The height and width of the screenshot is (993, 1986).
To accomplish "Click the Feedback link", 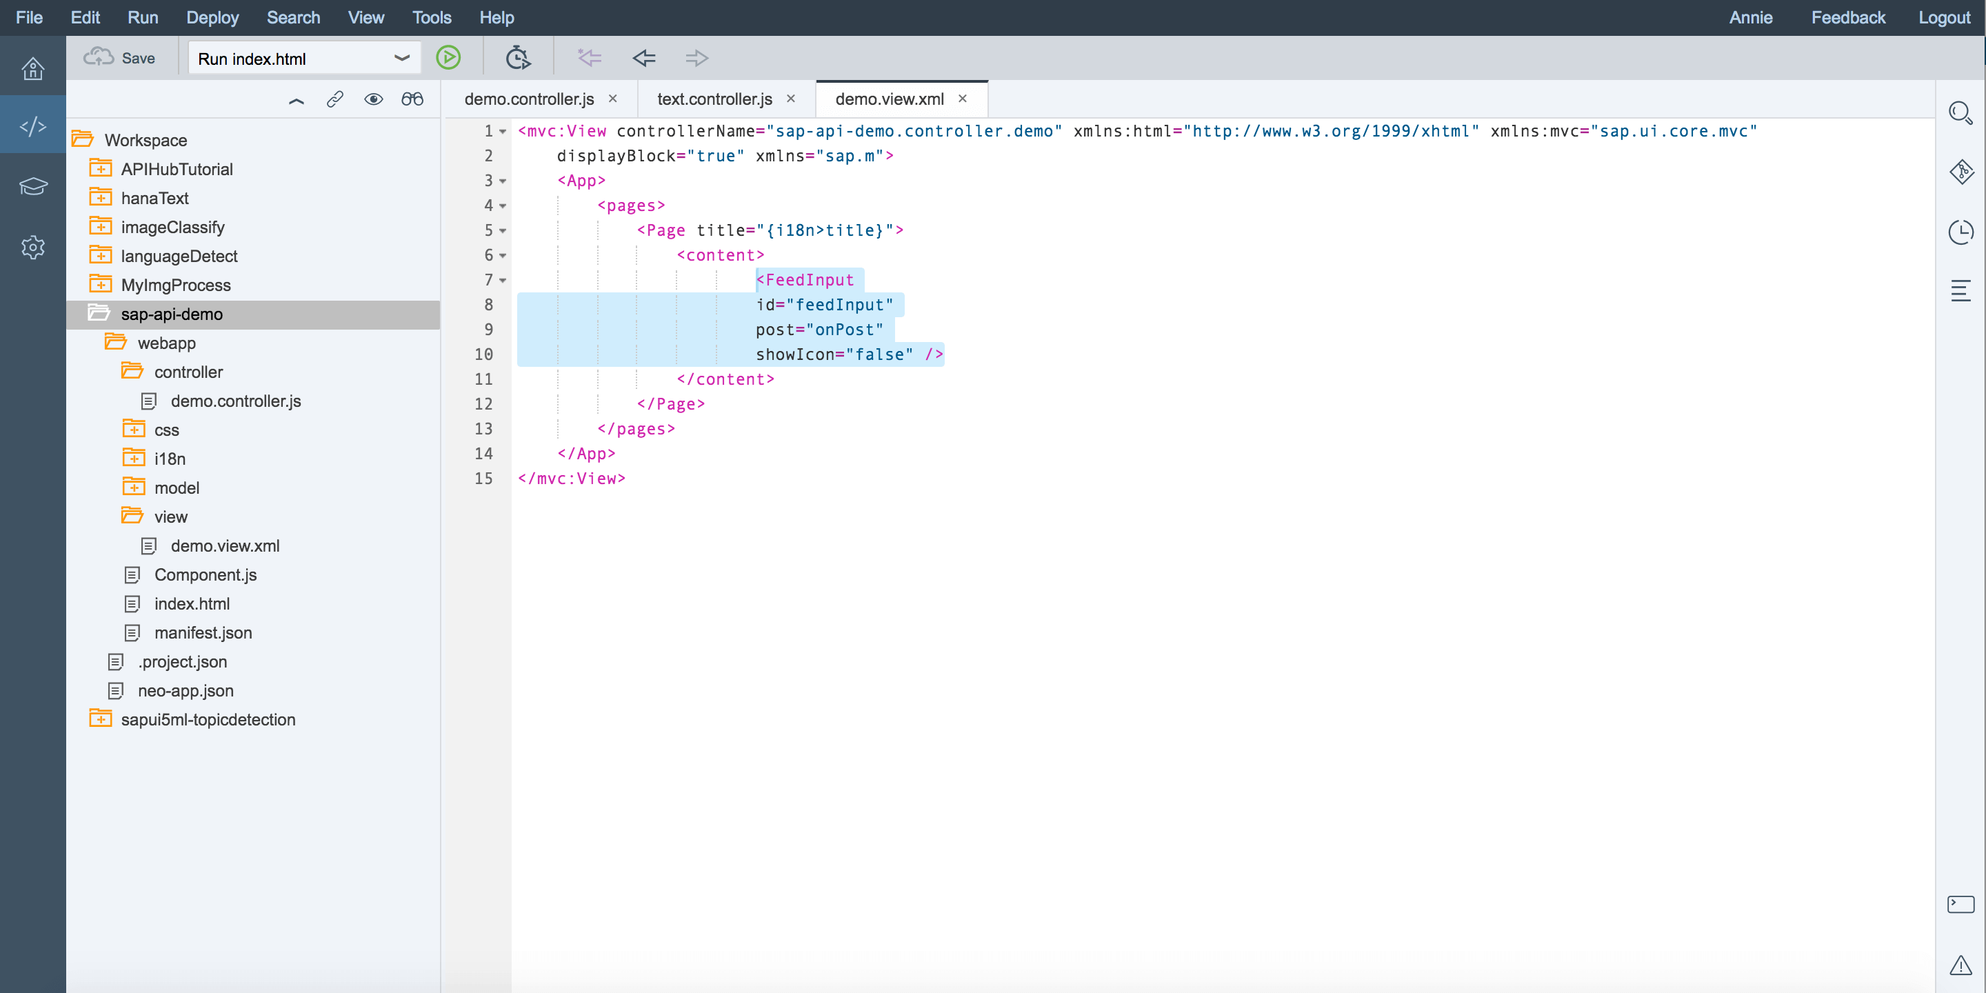I will click(x=1847, y=17).
